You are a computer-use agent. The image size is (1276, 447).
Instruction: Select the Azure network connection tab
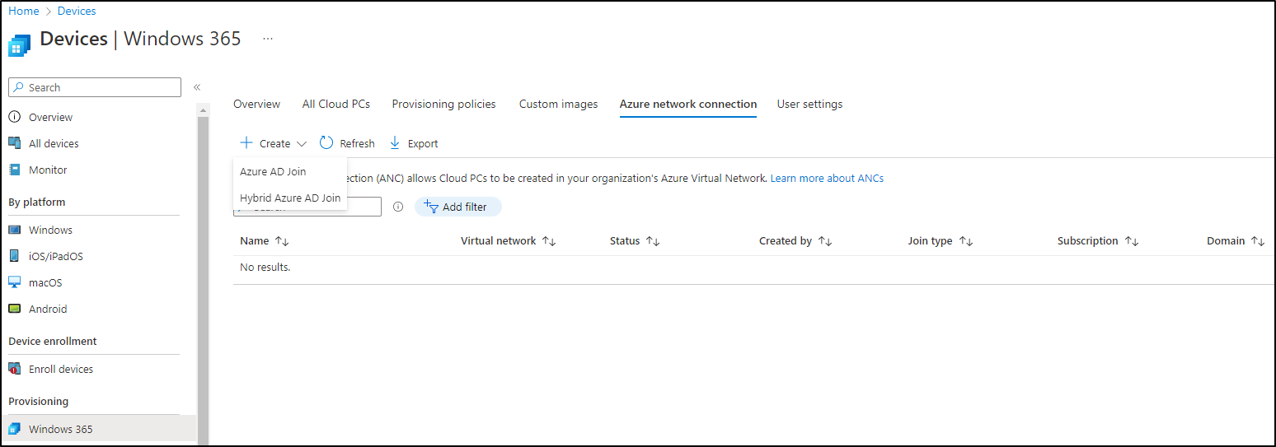[x=688, y=104]
